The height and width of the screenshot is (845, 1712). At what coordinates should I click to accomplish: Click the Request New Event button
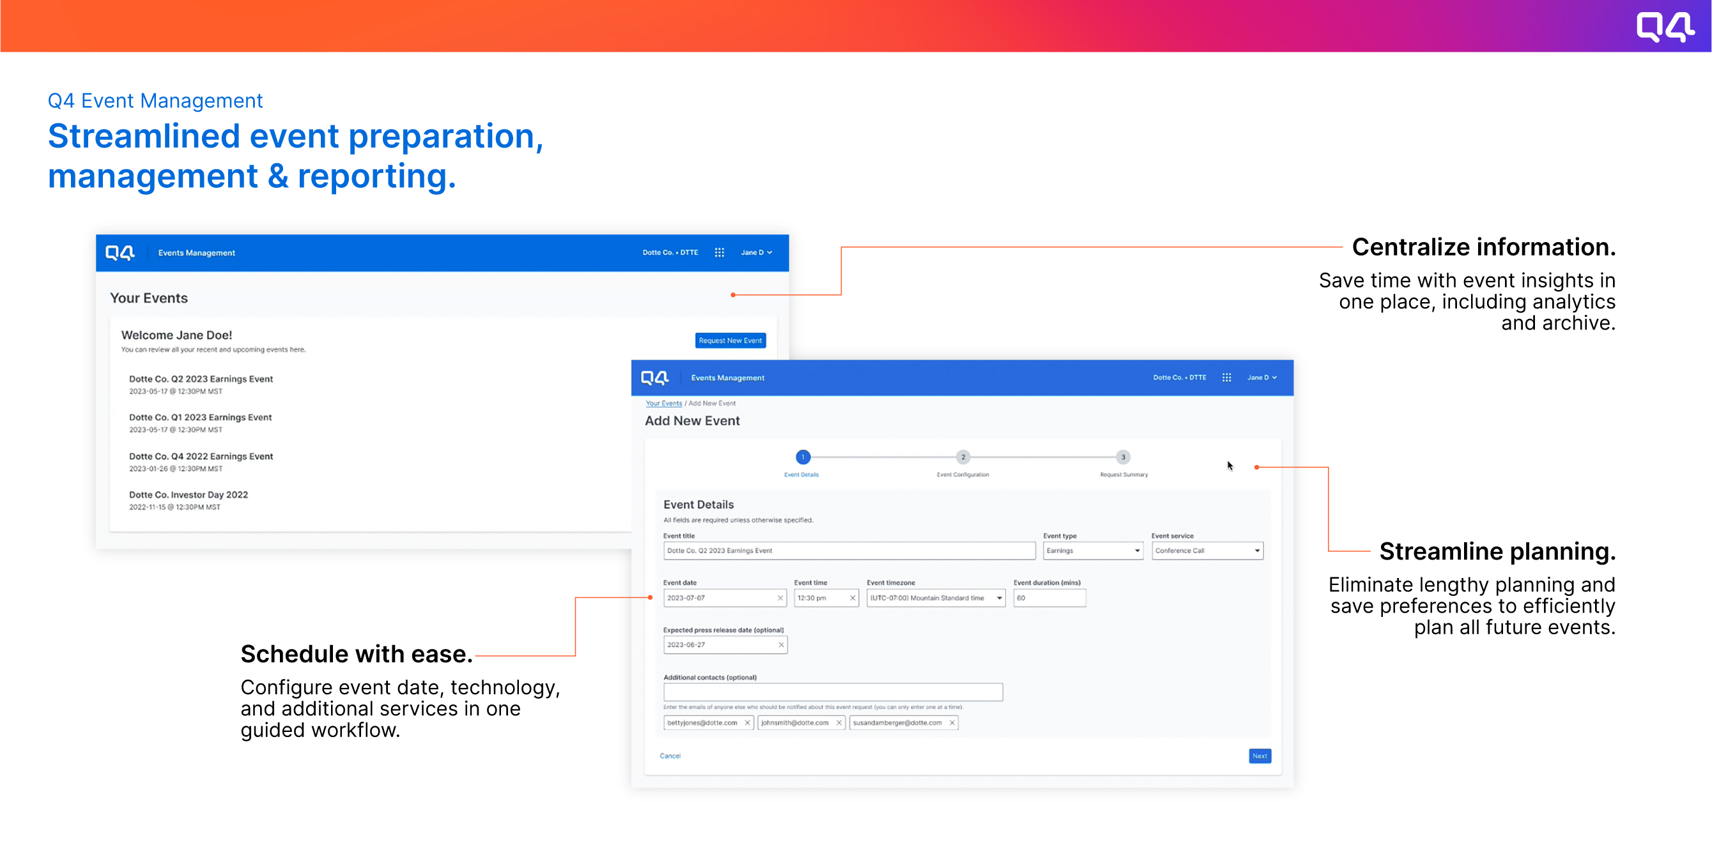(x=730, y=340)
